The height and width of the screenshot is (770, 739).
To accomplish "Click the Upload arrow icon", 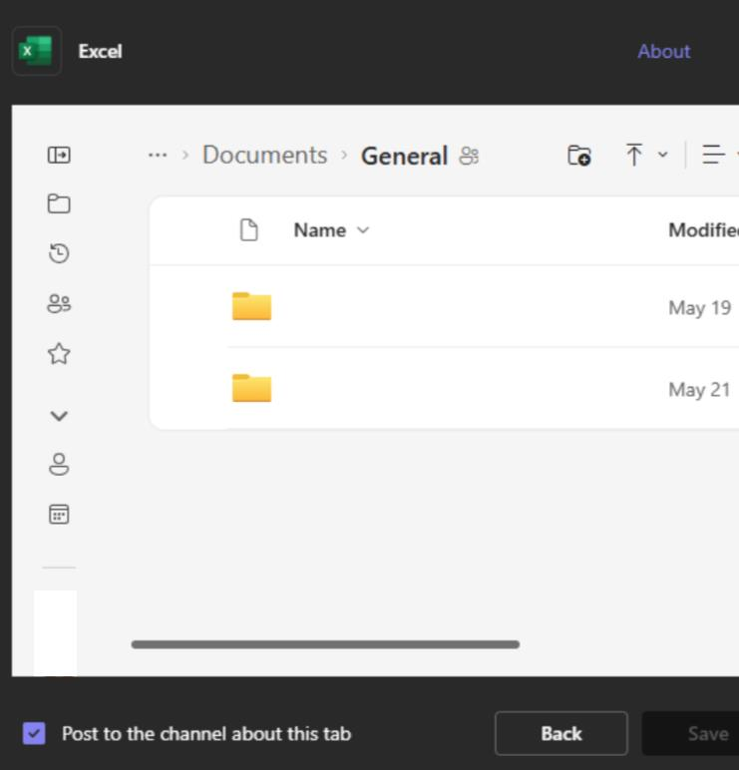I will tap(634, 156).
